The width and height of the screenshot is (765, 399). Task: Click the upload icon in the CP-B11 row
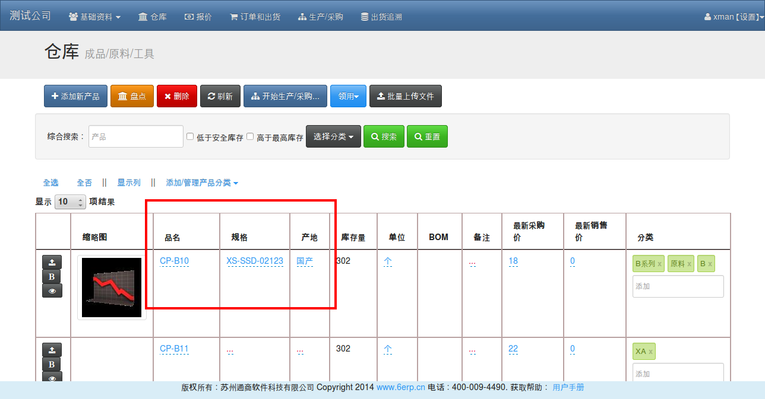pyautogui.click(x=52, y=350)
